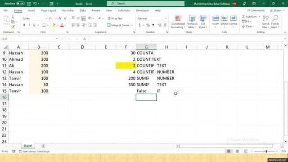Screen dimensions: 288x162
Task: Toggle Italic formatting
Action: [29, 25]
